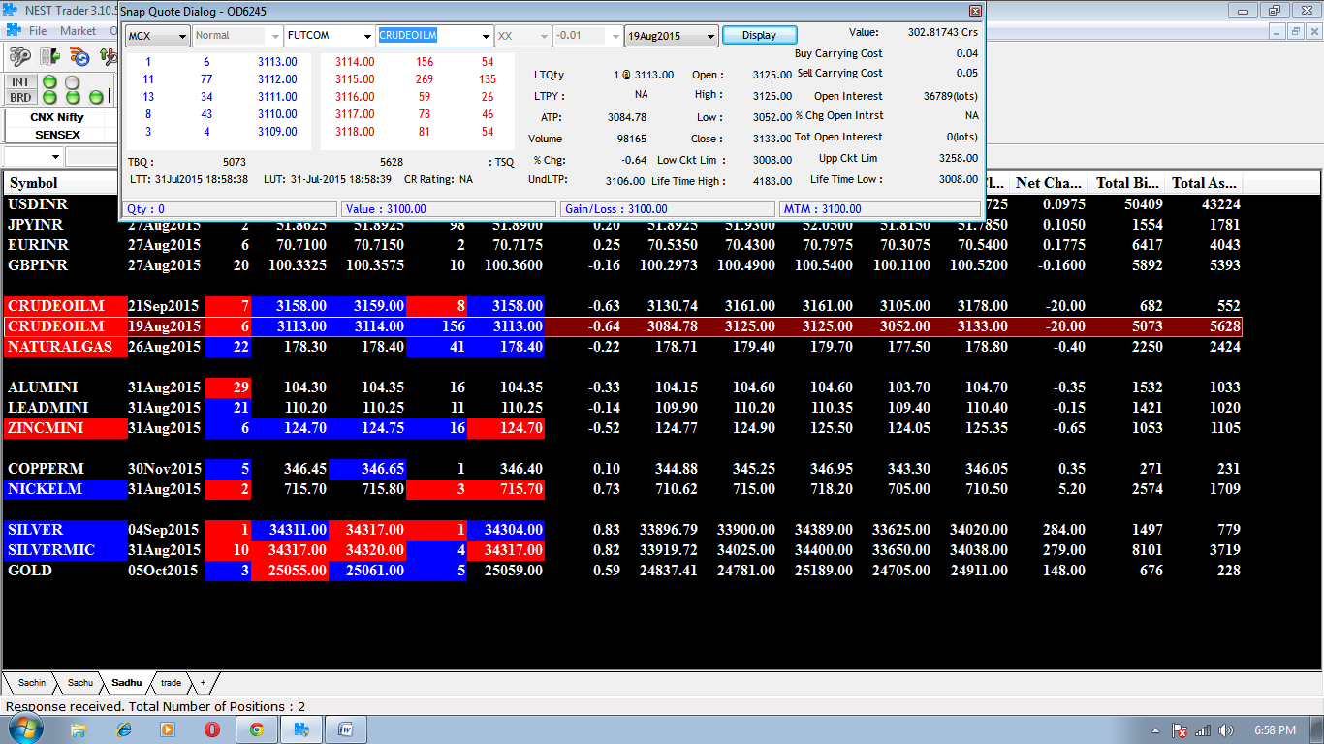Screen dimensions: 1324x744
Task: Open the File menu
Action: coord(38,30)
